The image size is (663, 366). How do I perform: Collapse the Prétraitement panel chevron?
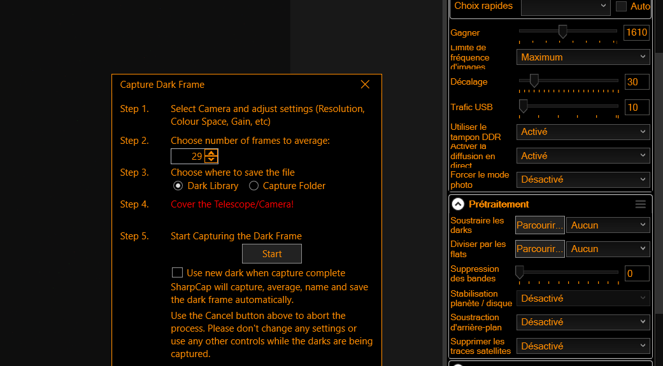tap(458, 204)
